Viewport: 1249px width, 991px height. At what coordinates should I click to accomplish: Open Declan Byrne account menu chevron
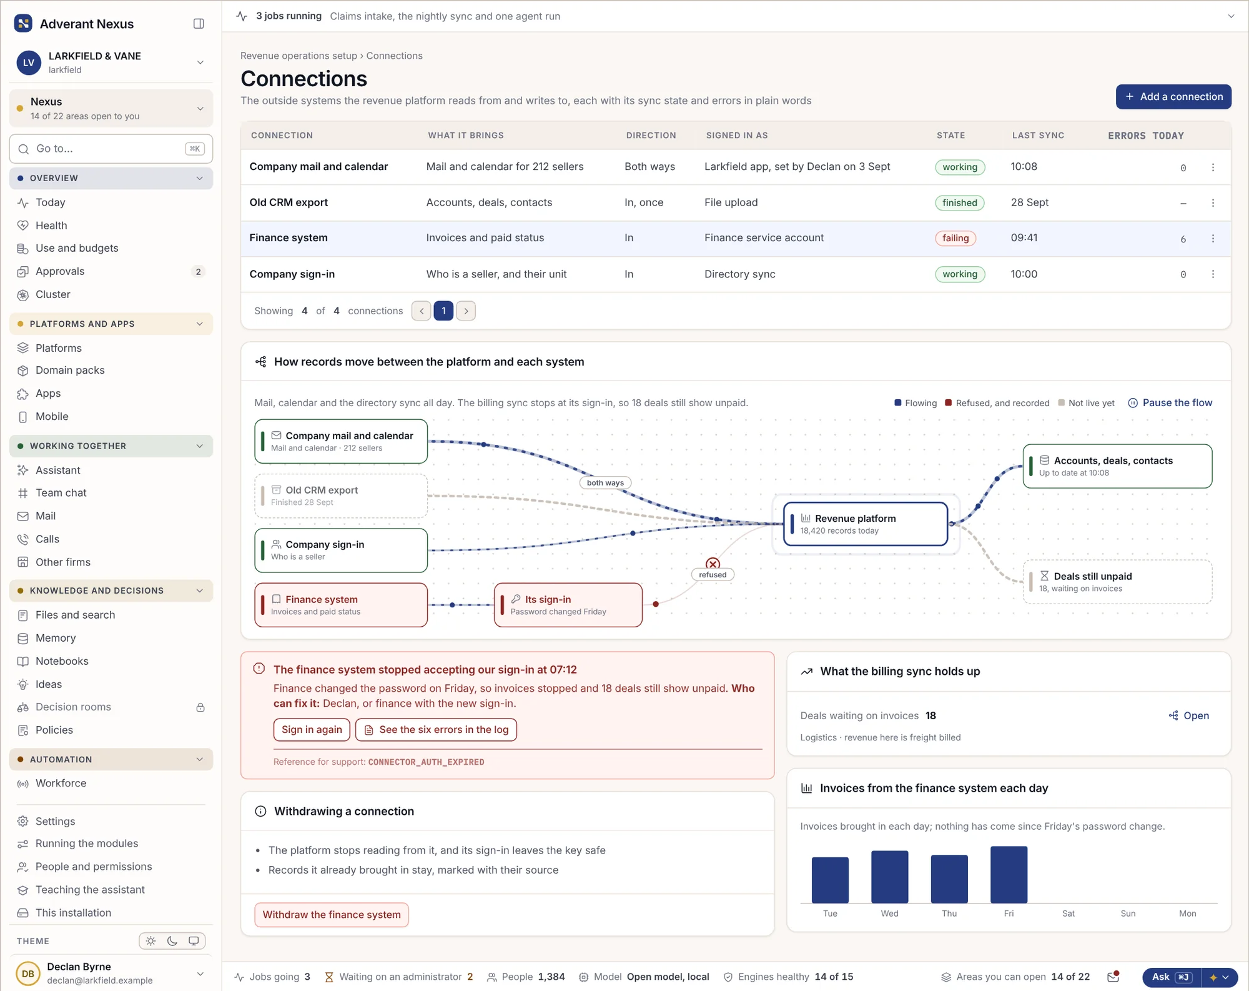(200, 974)
